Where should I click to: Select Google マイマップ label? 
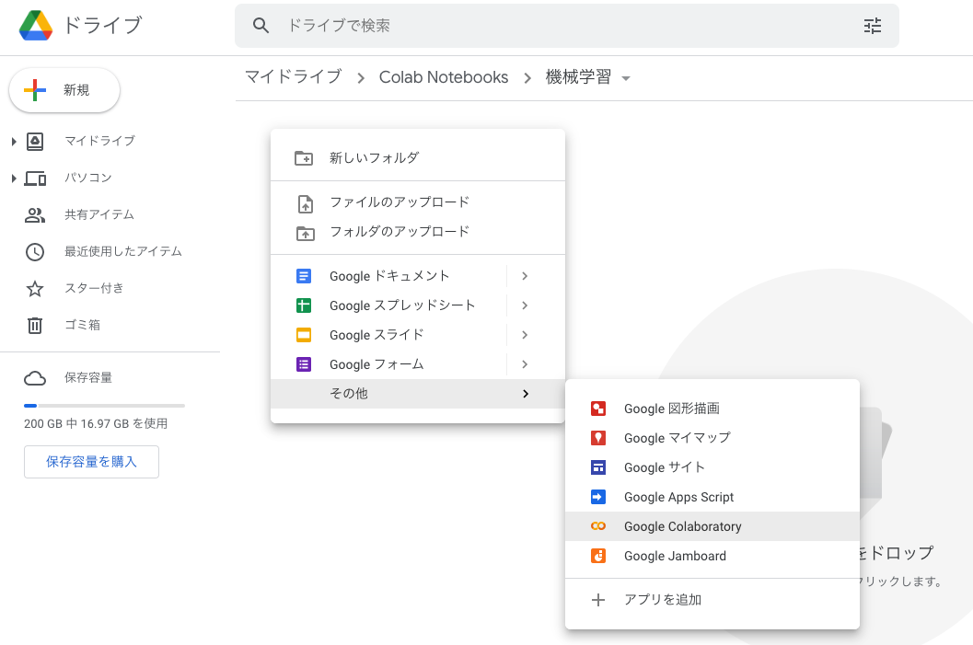click(677, 438)
